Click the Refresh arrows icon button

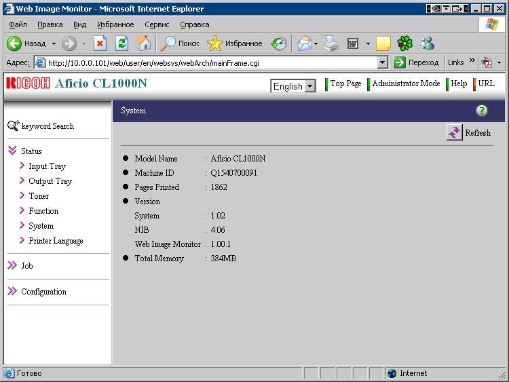[x=454, y=132]
